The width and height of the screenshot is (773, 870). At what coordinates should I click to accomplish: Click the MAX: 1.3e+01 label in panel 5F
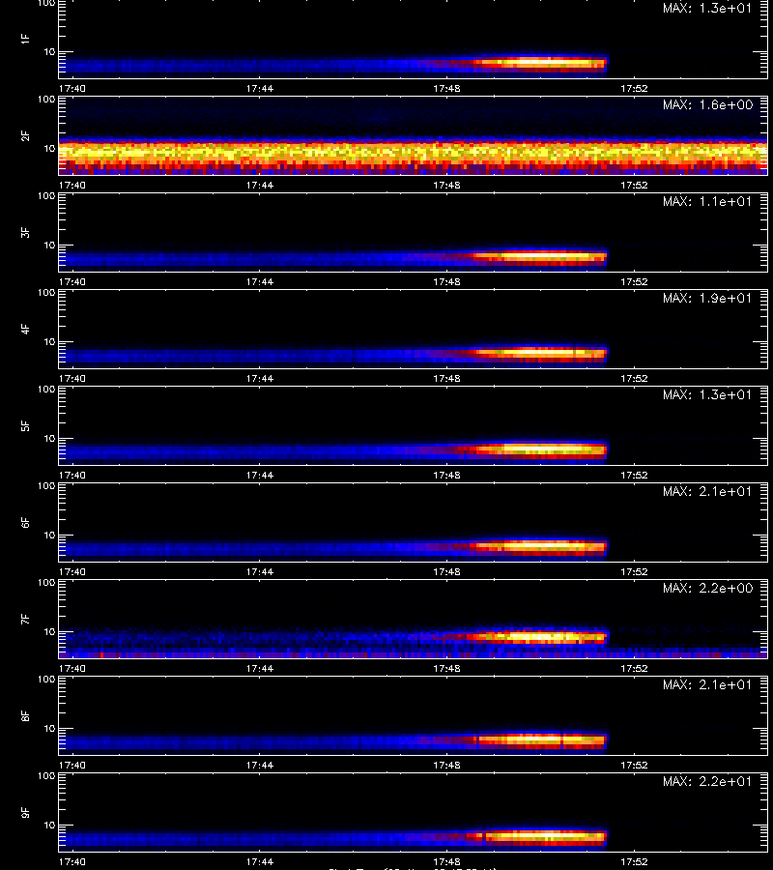707,394
